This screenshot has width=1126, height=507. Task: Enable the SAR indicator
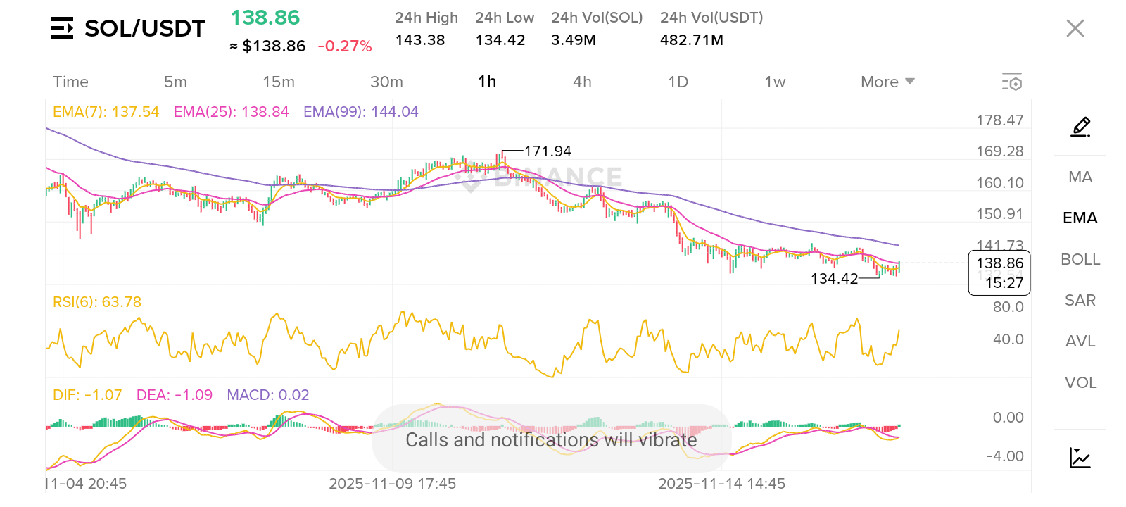(1080, 301)
